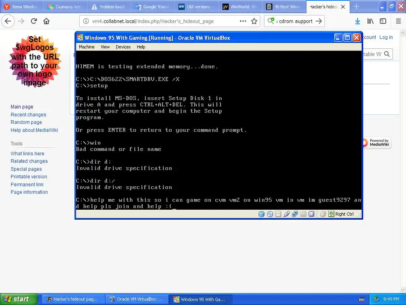Click the mouse integration status icon

point(323,214)
